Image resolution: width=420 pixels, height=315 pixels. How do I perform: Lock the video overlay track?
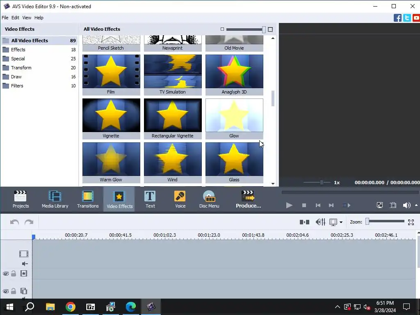click(x=14, y=291)
